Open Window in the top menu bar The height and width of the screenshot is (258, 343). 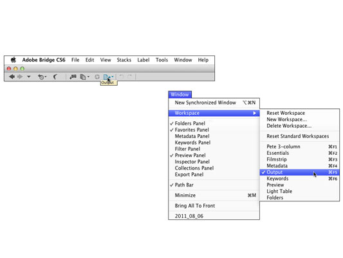tap(183, 60)
